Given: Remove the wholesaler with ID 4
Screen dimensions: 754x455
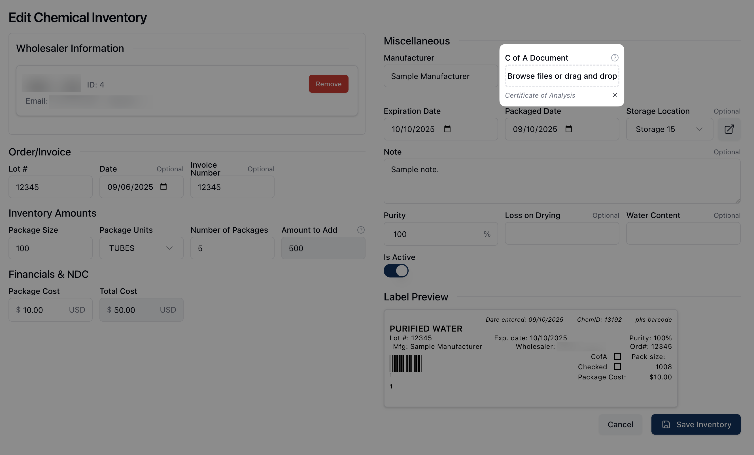Looking at the screenshot, I should click(x=328, y=84).
